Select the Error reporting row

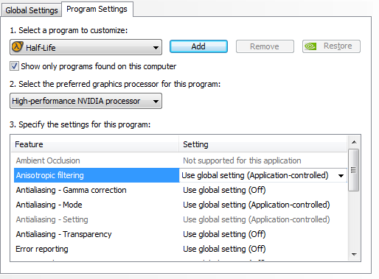[x=181, y=249]
